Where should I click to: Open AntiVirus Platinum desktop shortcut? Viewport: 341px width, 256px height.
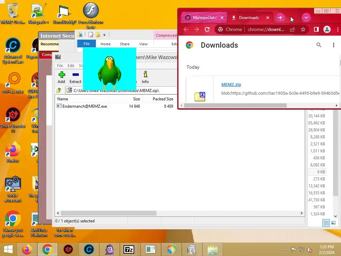click(x=39, y=225)
